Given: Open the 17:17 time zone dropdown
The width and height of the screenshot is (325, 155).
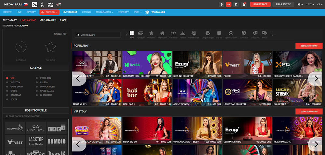Looking at the screenshot, I should coord(310,4).
